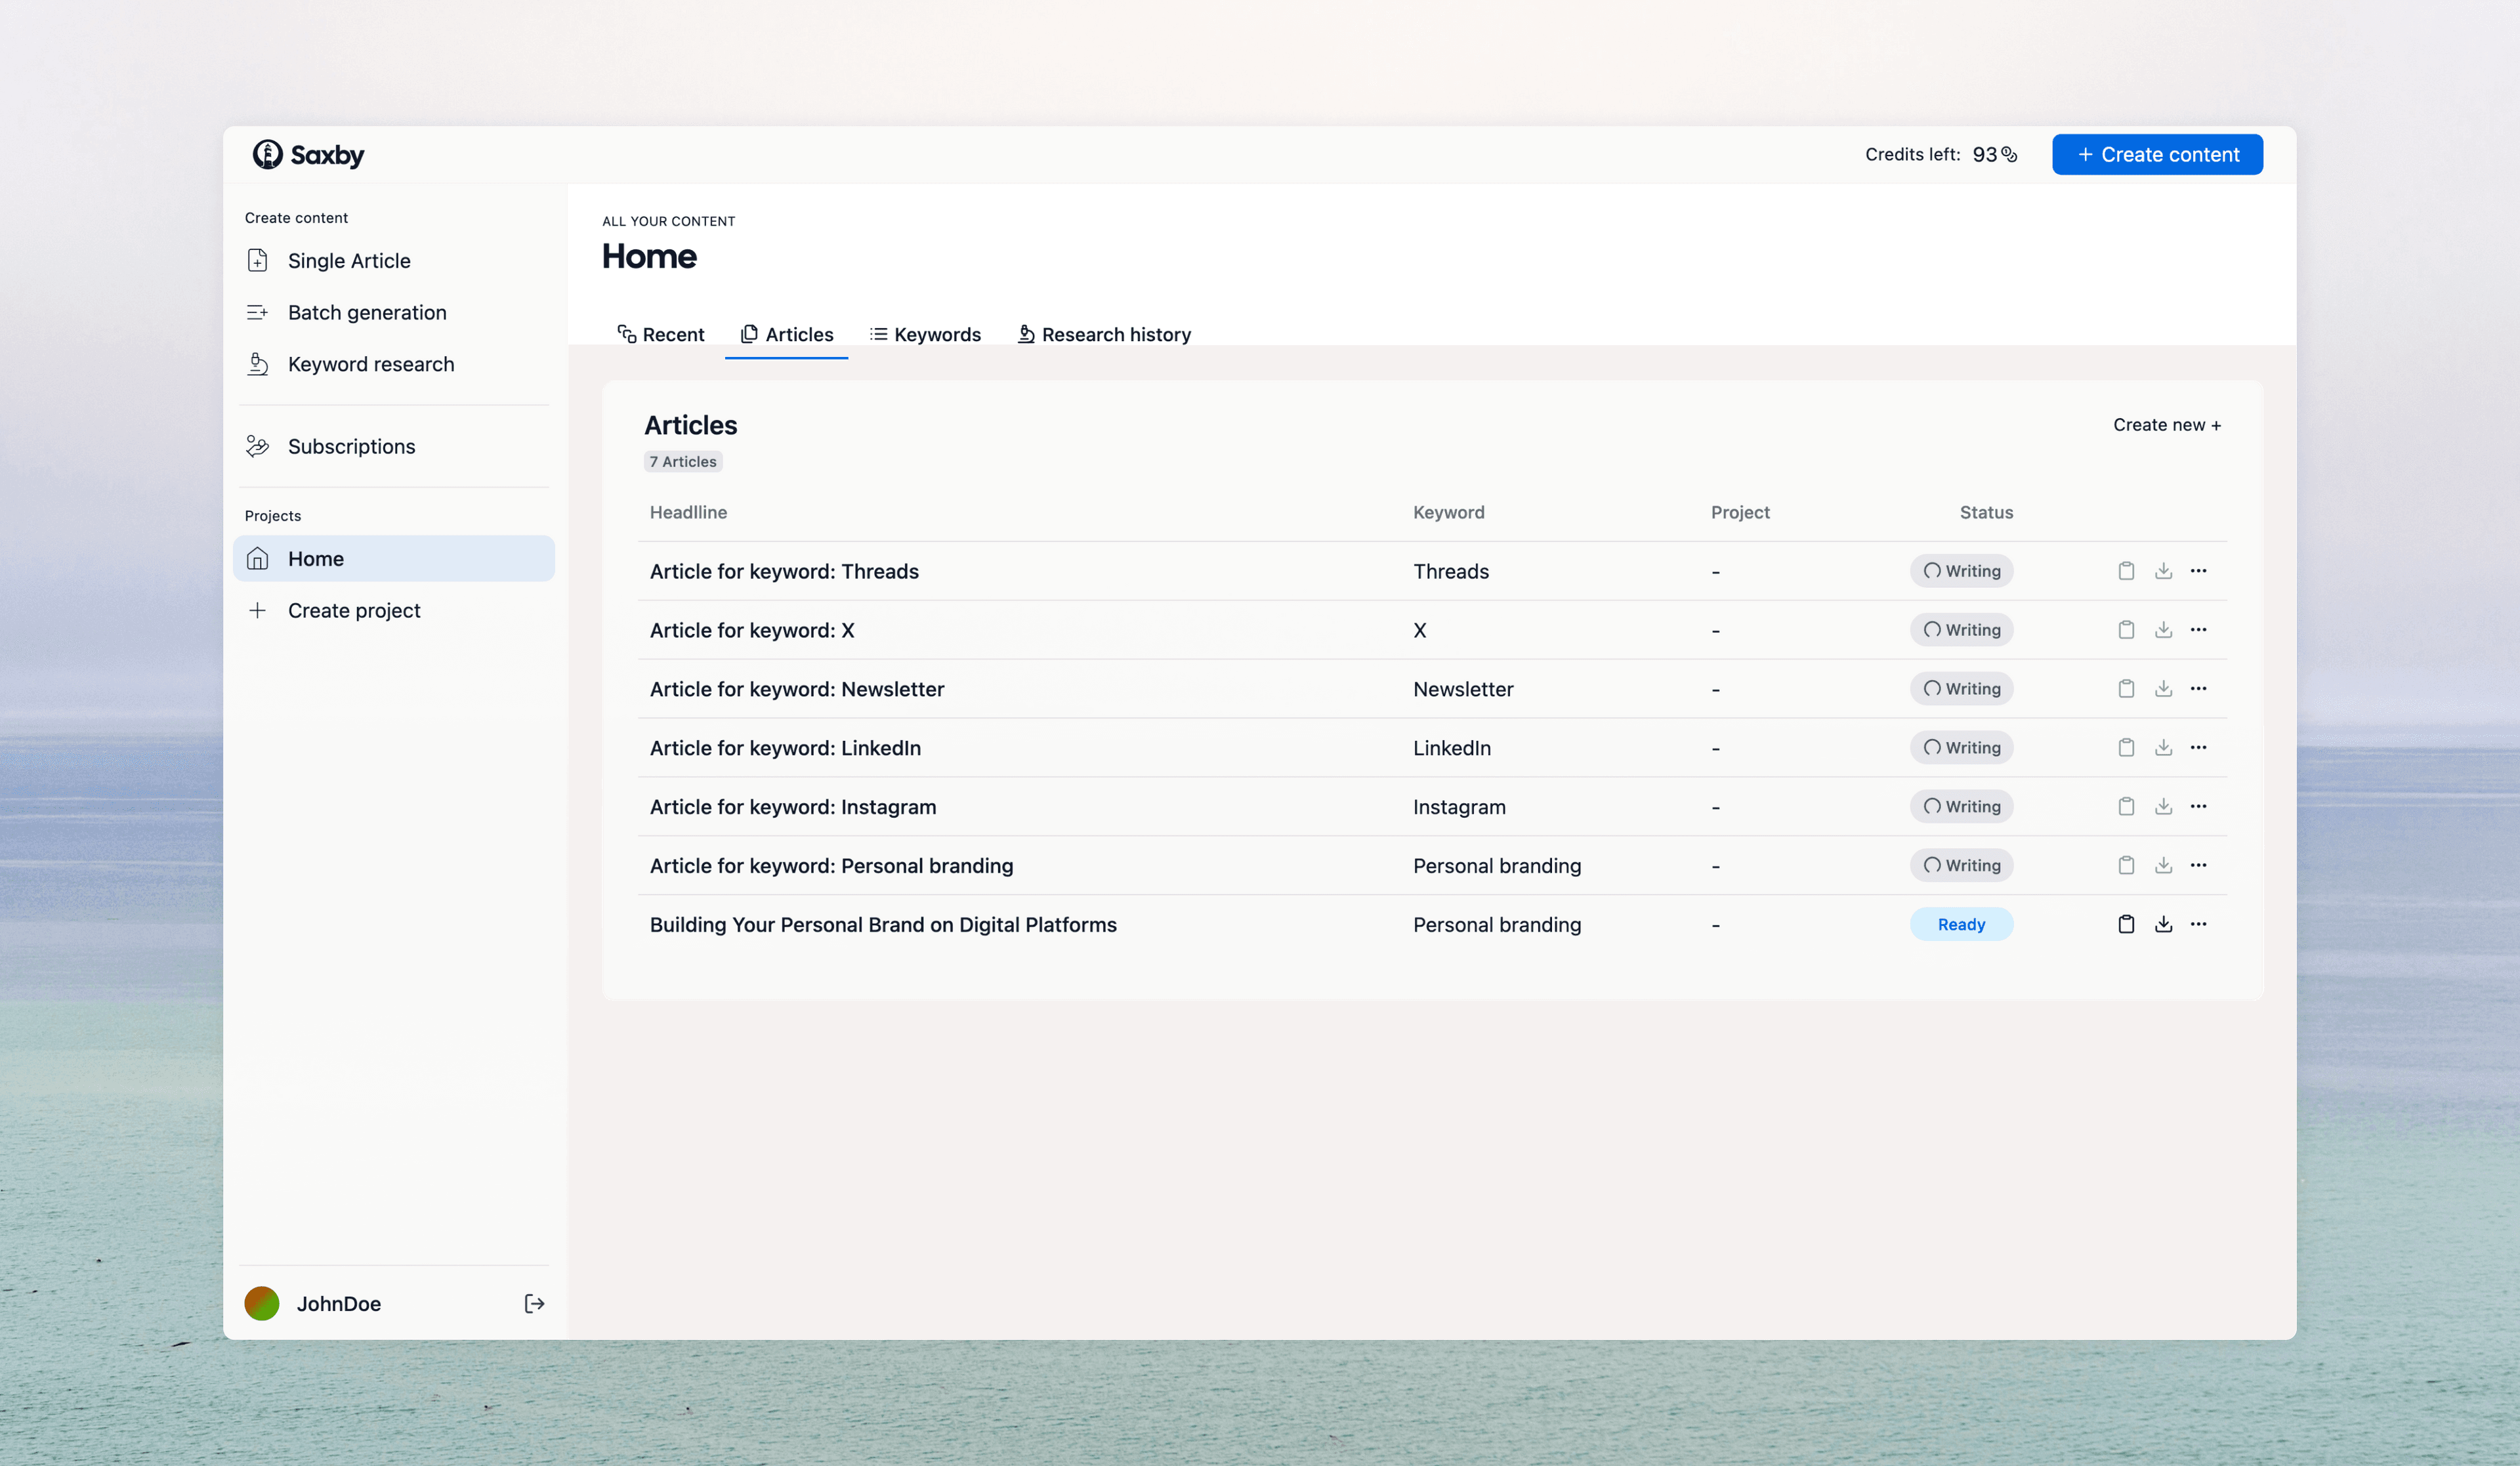Toggle the Writing status on 'Article for keyword: Instagram'
2520x1466 pixels.
coord(1962,806)
